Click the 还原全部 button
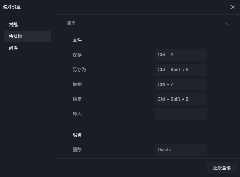The image size is (240, 177). (222, 168)
